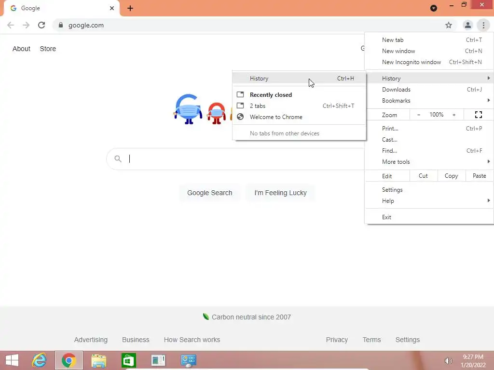This screenshot has height=370, width=494.
Task: Open File Explorer from the taskbar
Action: click(x=98, y=360)
